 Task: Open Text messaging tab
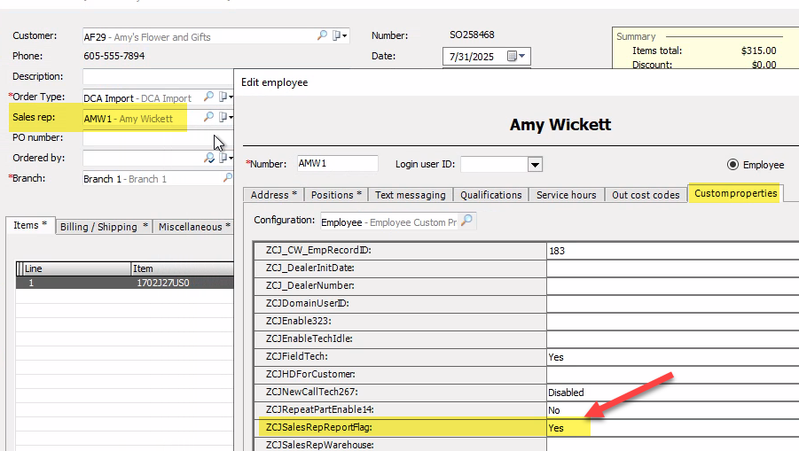point(411,195)
